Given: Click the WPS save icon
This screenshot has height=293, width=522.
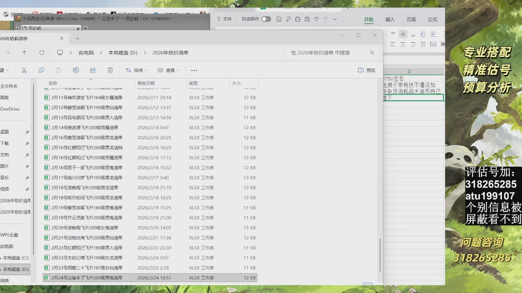Looking at the screenshot, I should (279, 19).
